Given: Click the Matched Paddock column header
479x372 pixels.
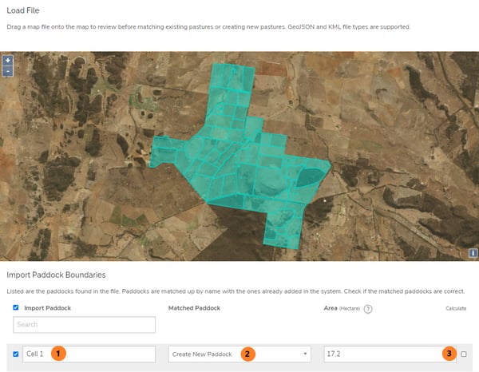Looking at the screenshot, I should [x=196, y=307].
